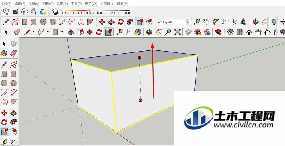Click highlighted Scale tool in side palette
The width and height of the screenshot is (285, 146).
4,131
